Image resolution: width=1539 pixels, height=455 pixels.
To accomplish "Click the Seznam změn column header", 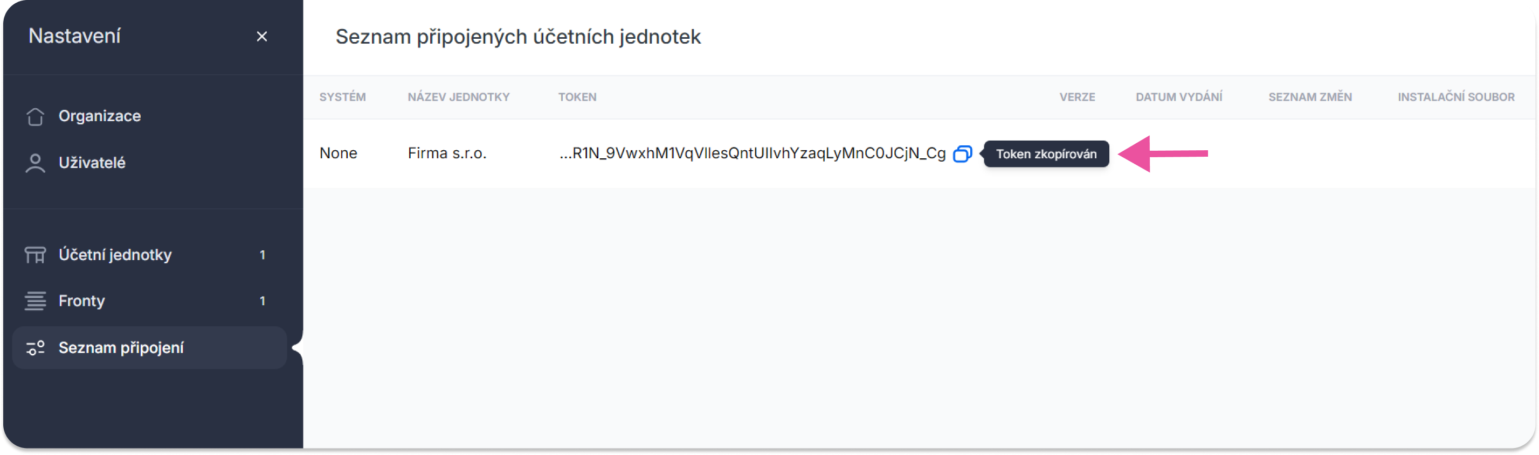I will click(1310, 97).
